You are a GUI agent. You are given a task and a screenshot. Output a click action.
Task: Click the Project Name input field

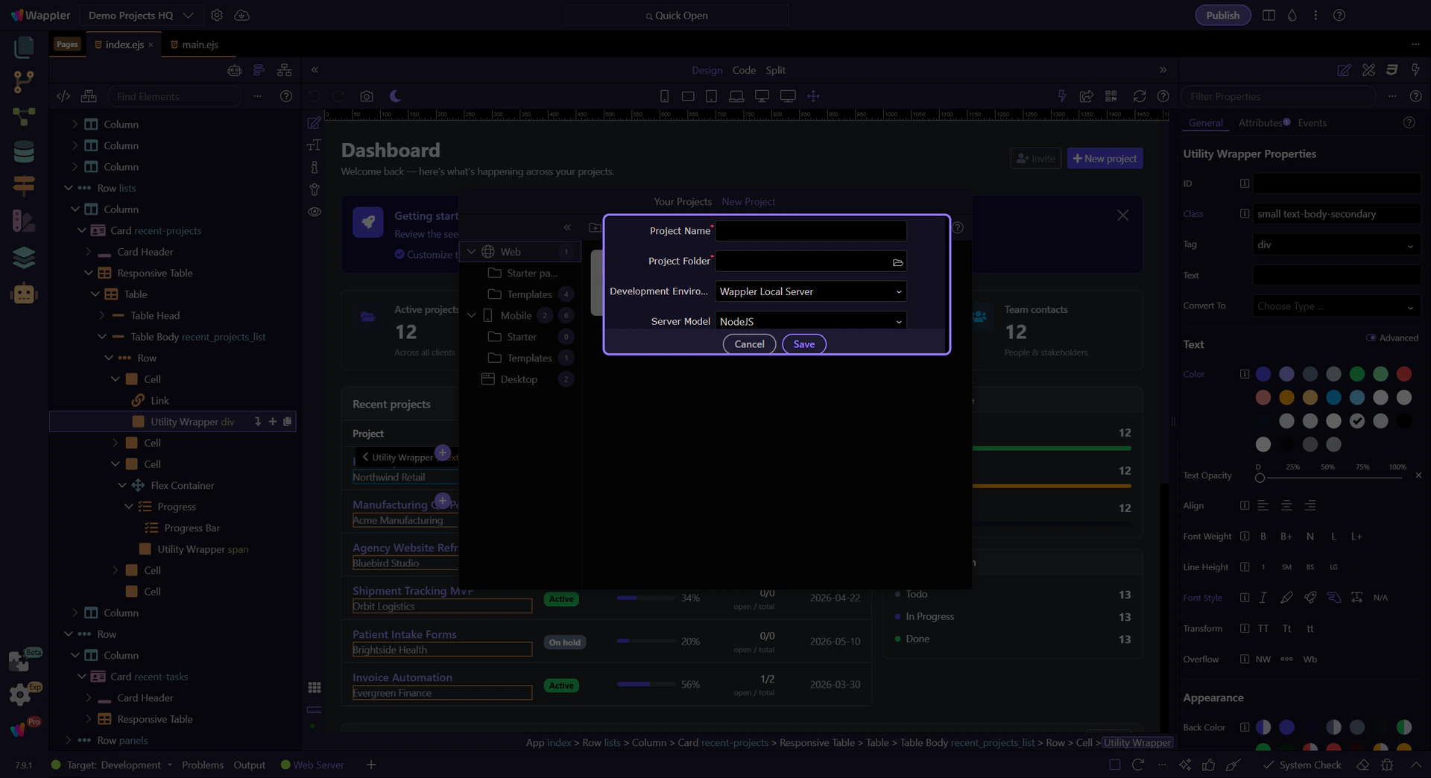tap(810, 231)
